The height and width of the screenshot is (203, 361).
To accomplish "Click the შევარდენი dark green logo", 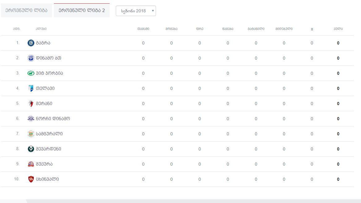I will click(31, 149).
